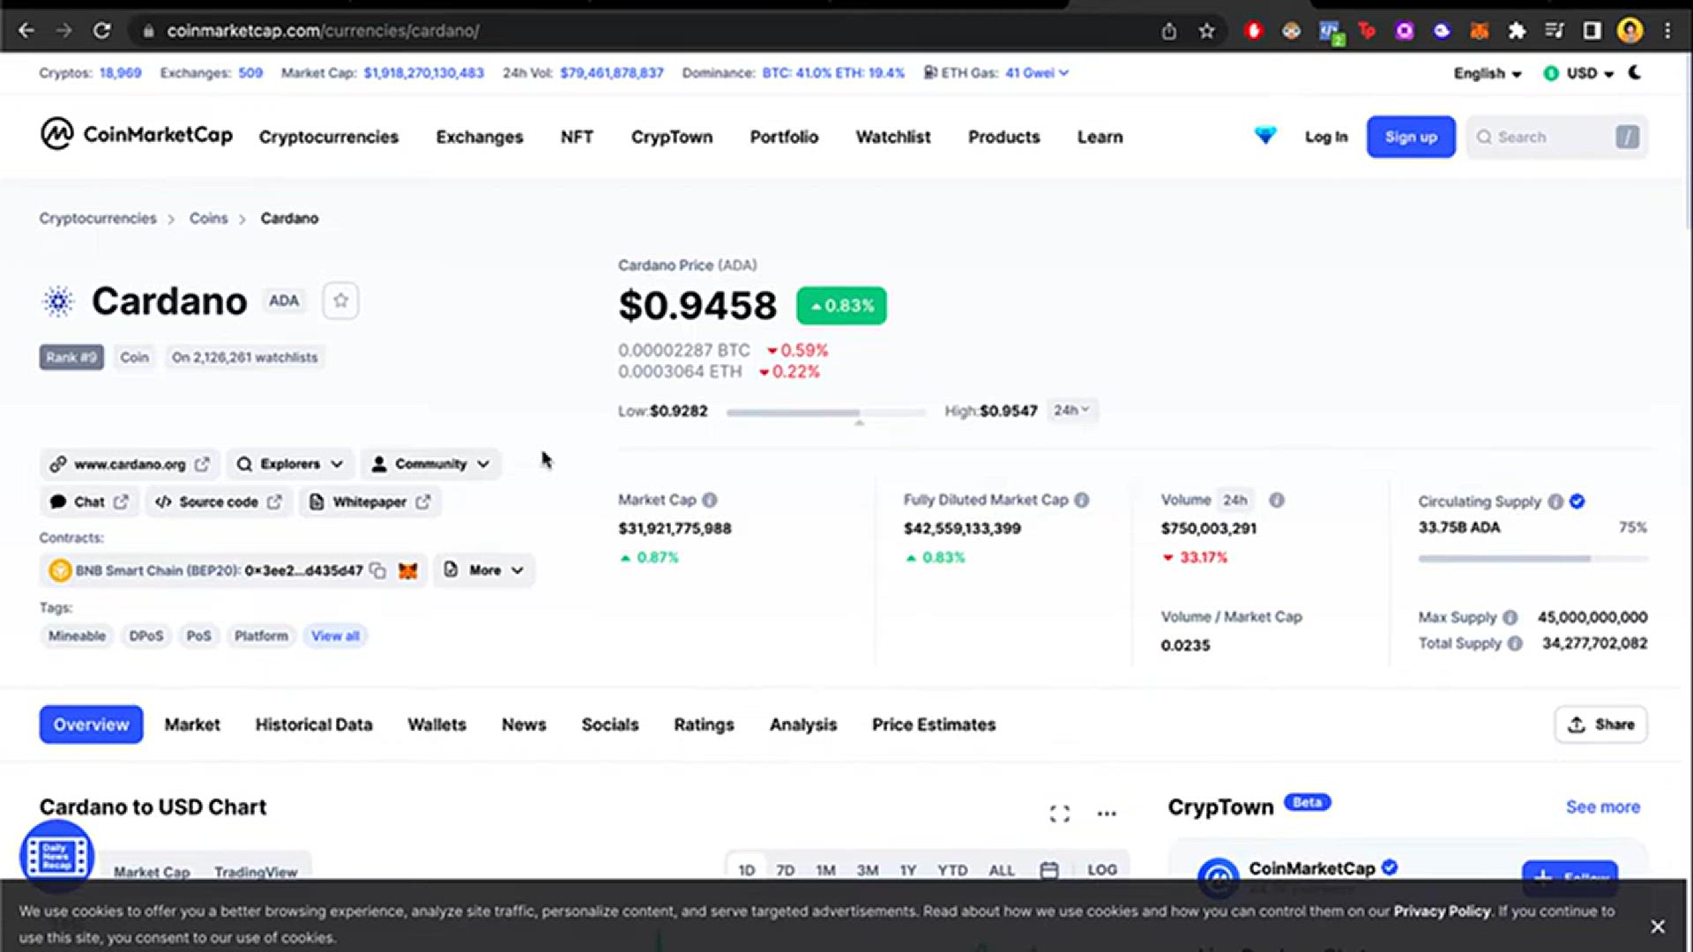The height and width of the screenshot is (952, 1693).
Task: Add Cardano to watchlist via star icon
Action: point(340,301)
